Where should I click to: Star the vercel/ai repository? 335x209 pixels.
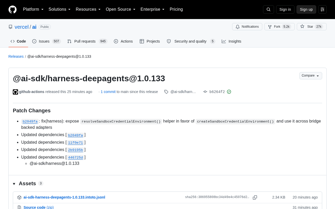pos(312,27)
